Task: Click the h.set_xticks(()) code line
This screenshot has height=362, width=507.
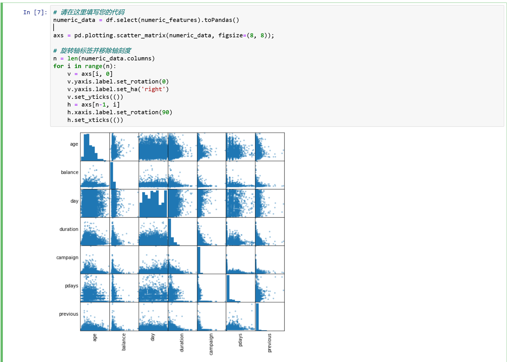Action: coord(95,120)
